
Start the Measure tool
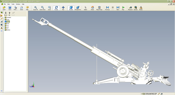tap(130, 8)
